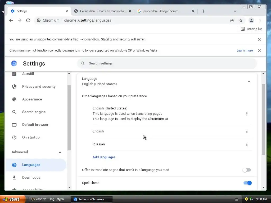
Task: Click the Privacy shield icon
Action: (14, 86)
